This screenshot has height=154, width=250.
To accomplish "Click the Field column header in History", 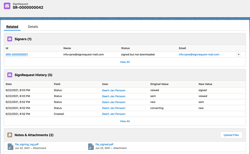I will [57, 84].
